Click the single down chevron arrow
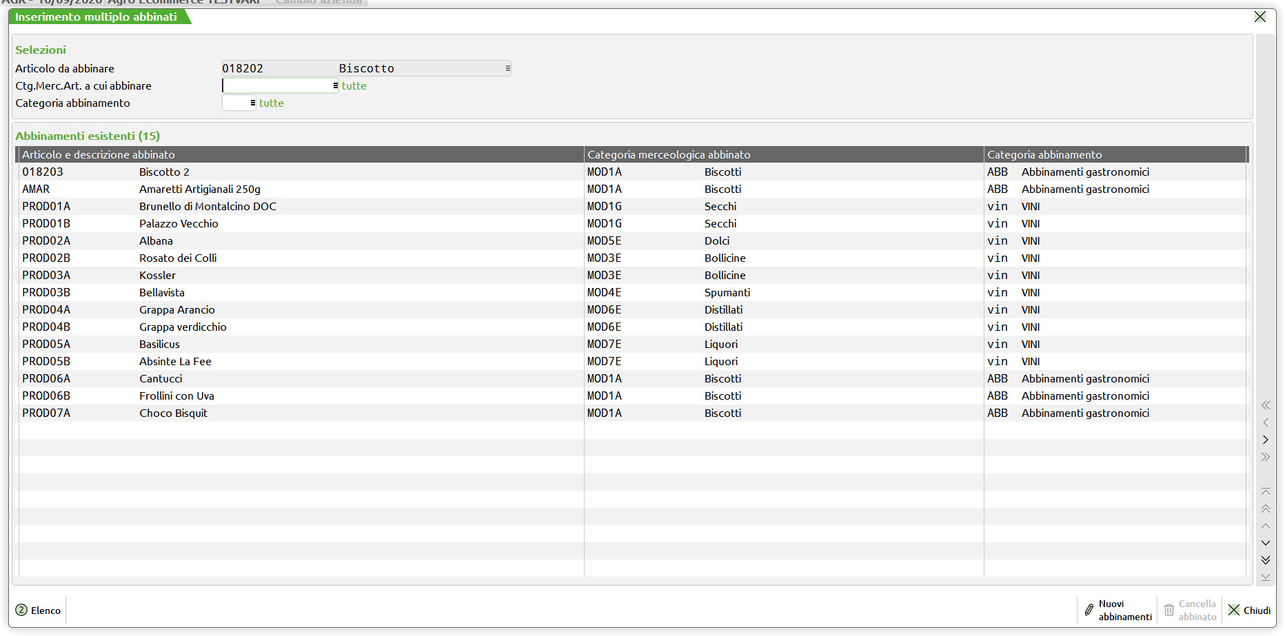The height and width of the screenshot is (636, 1285). 1266,543
